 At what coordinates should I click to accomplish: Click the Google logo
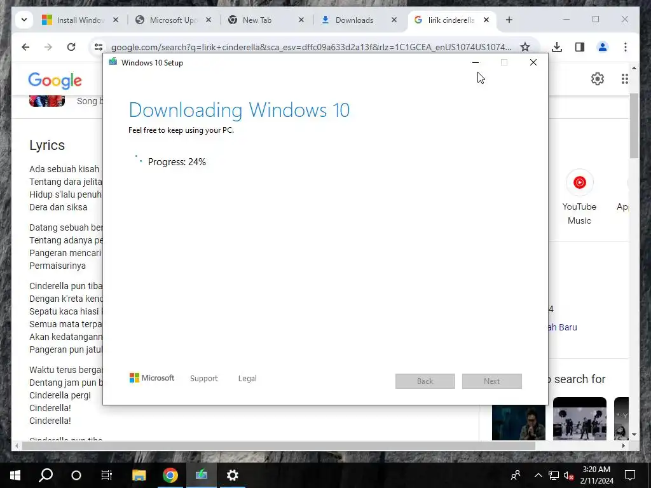pyautogui.click(x=55, y=81)
